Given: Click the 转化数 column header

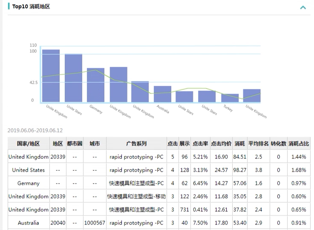Looking at the screenshot, I should (x=279, y=144).
